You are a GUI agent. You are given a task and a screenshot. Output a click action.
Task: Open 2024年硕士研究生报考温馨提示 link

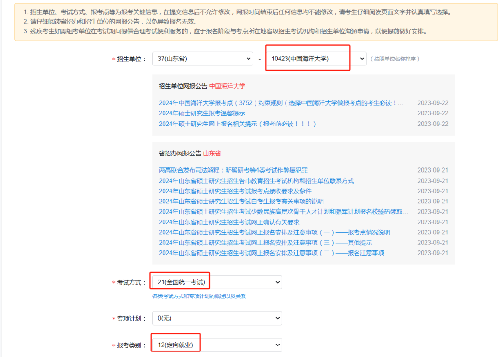[x=202, y=113]
